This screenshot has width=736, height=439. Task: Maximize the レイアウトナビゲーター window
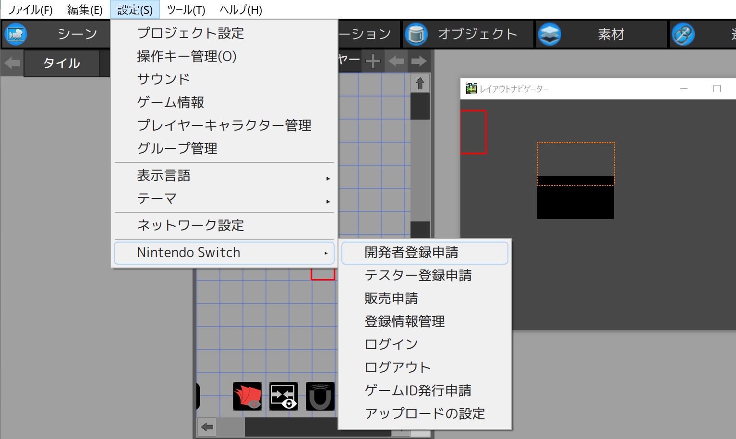717,89
